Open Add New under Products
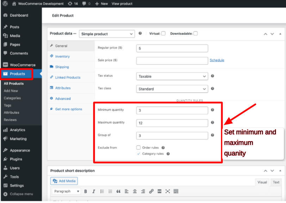This screenshot has width=286, height=203. (11, 91)
